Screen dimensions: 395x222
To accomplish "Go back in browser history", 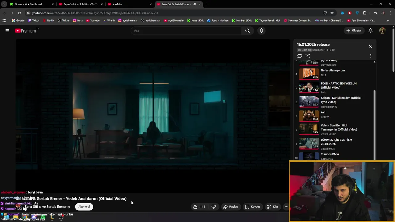I will (4, 13).
